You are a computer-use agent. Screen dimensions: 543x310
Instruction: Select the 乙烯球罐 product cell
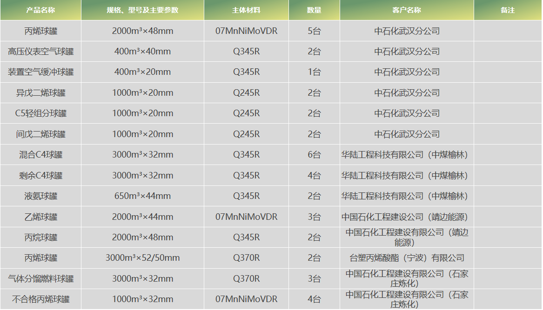pos(40,217)
